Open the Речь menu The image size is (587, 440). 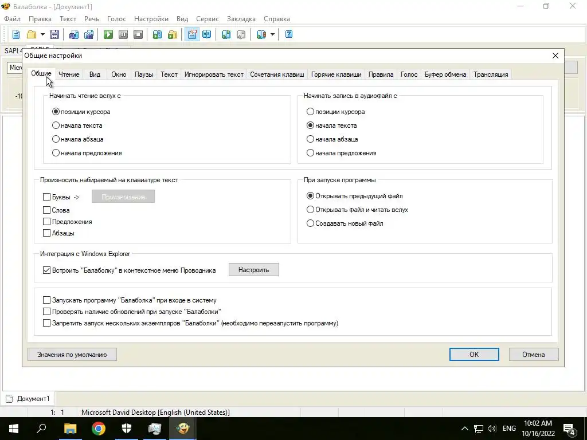pos(91,19)
